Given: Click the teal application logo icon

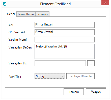Looking at the screenshot, I should click(5, 4).
